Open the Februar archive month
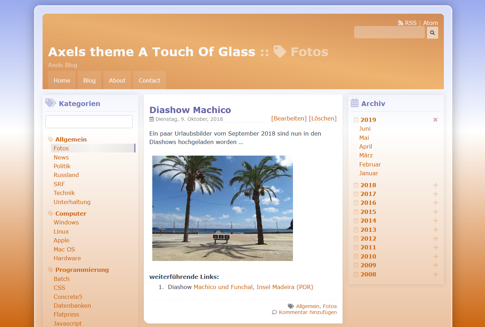Image resolution: width=485 pixels, height=327 pixels. click(370, 164)
